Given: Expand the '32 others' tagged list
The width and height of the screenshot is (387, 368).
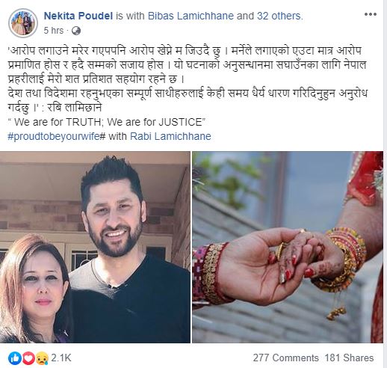Looking at the screenshot, I should tap(279, 16).
